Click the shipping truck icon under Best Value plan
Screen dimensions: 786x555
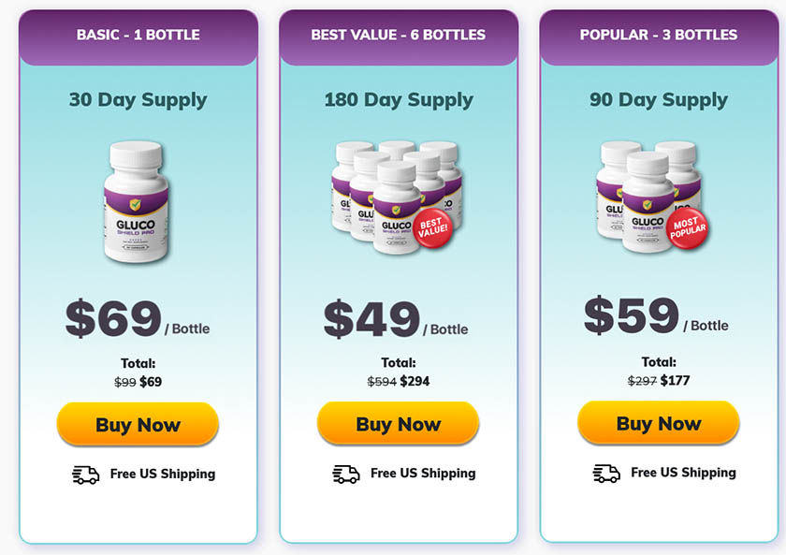pyautogui.click(x=346, y=474)
